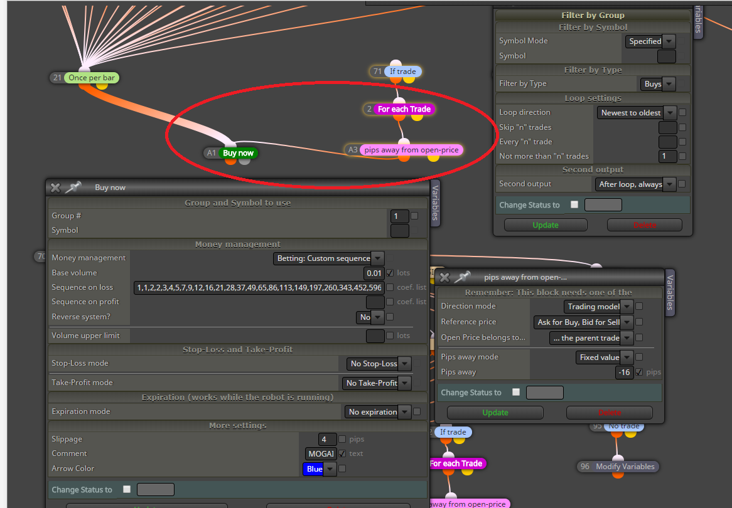Open the Loop direction Newest to oldest dropdown

coord(637,113)
